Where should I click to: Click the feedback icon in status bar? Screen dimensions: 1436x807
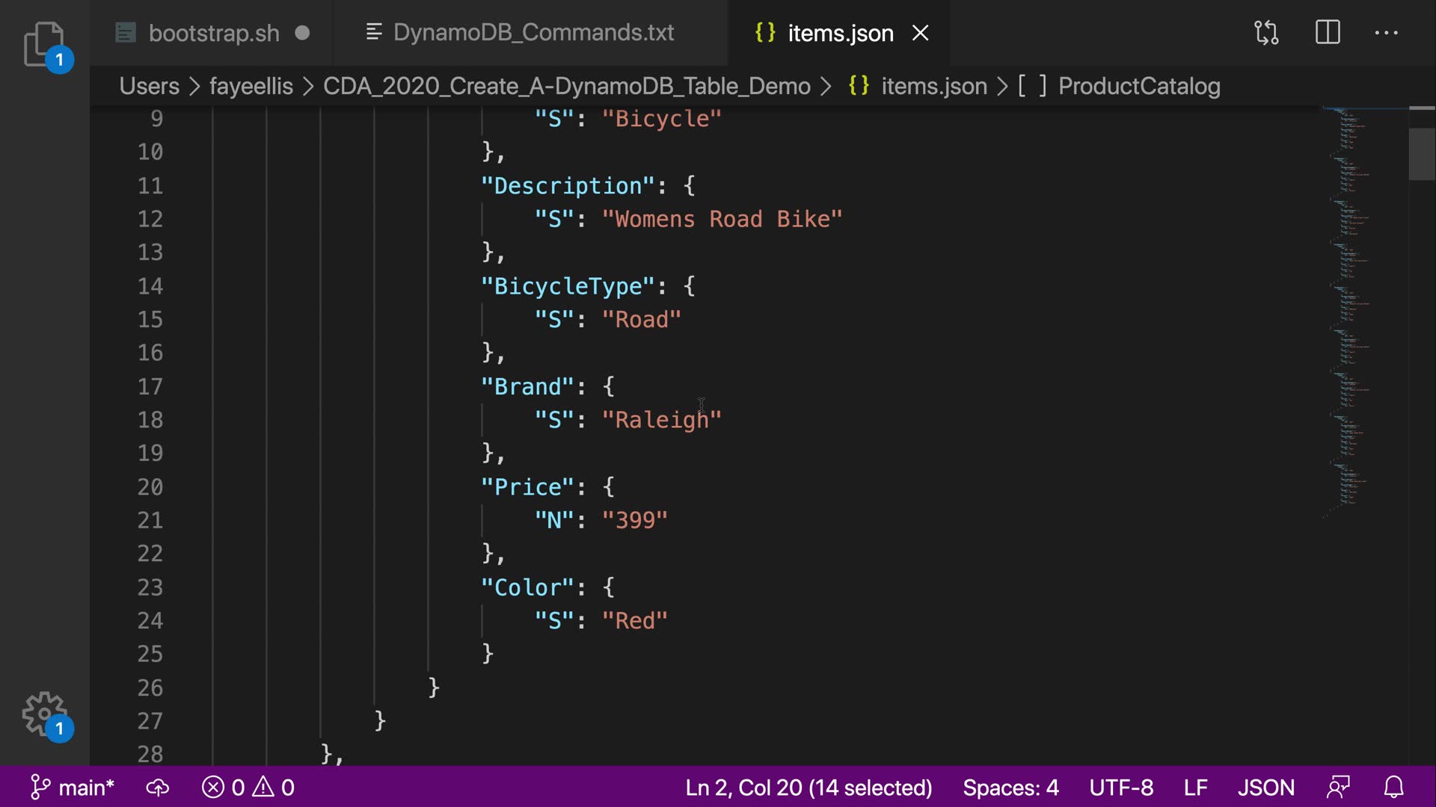(x=1338, y=788)
